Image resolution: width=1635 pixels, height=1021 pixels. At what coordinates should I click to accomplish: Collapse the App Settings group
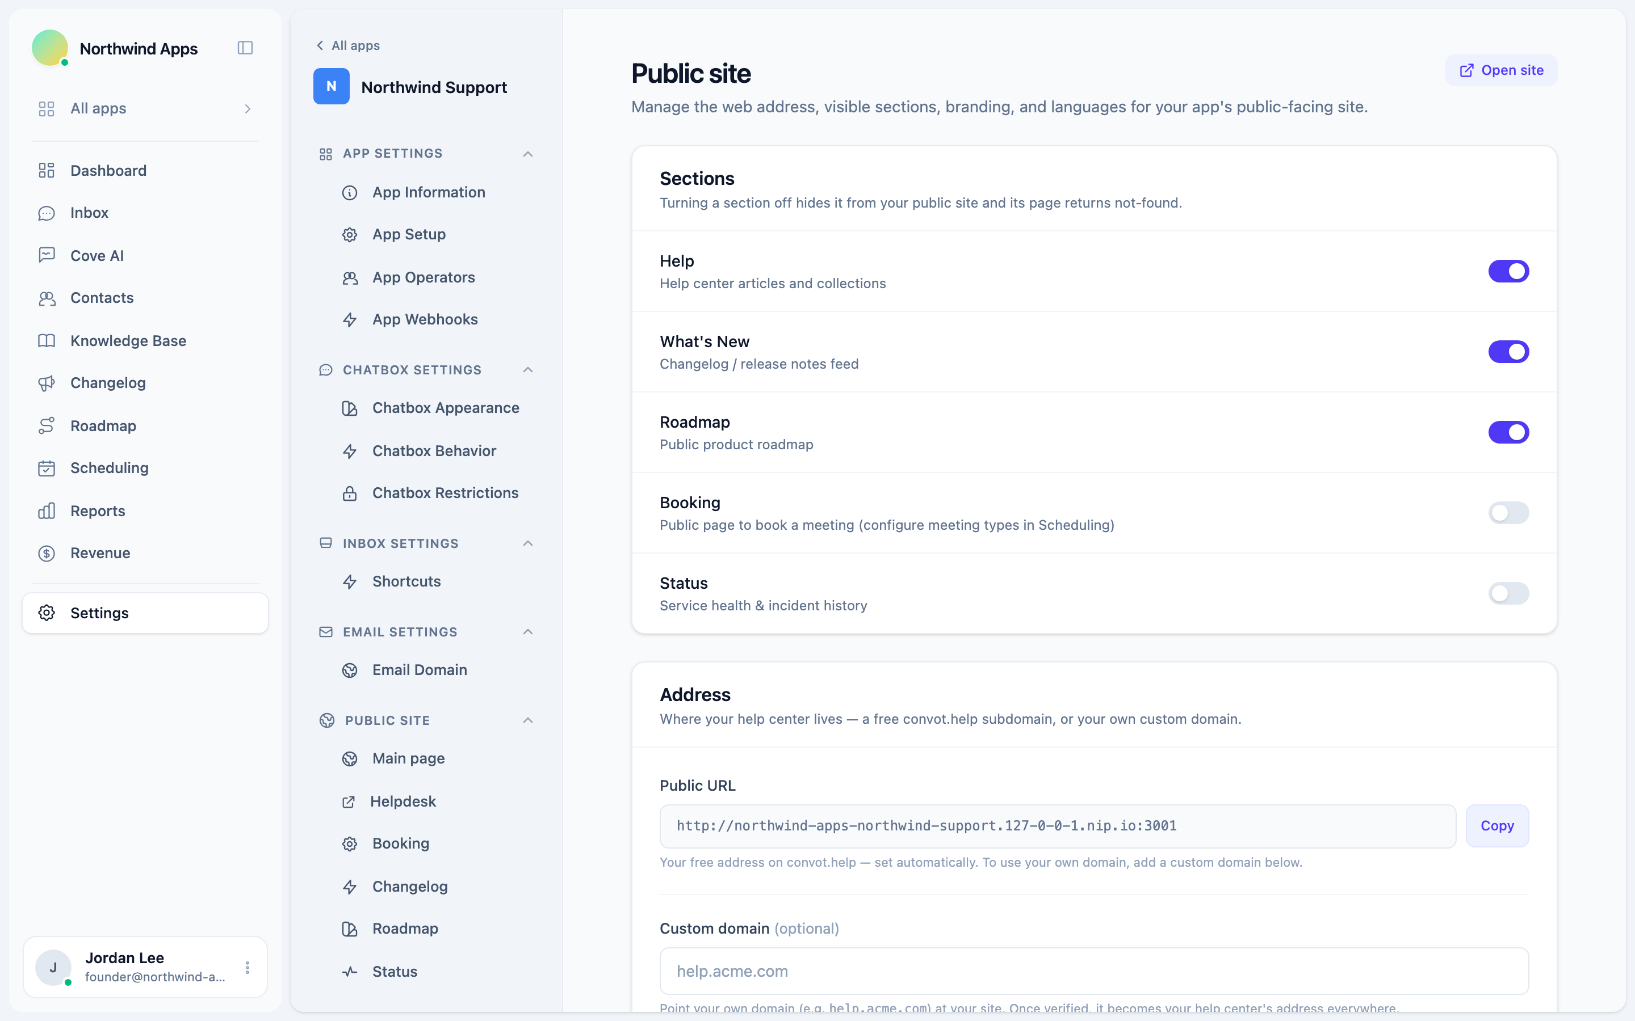coord(527,154)
